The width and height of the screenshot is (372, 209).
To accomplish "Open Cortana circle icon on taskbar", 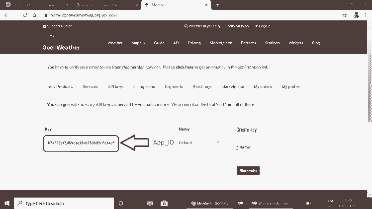I will [121, 204].
